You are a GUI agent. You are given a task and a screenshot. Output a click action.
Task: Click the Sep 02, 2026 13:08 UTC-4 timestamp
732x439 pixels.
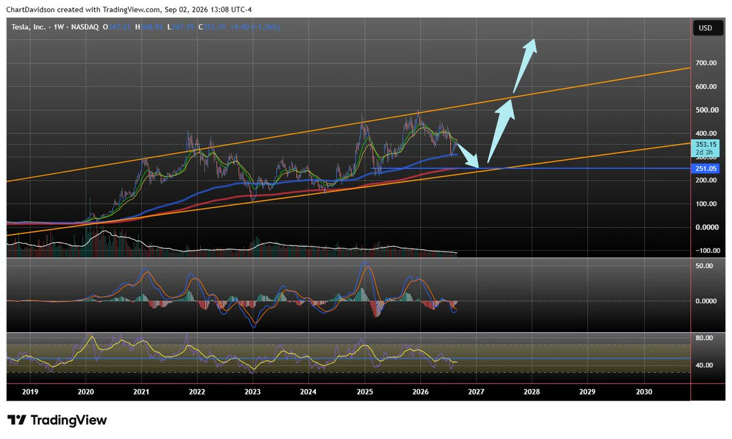tap(208, 9)
